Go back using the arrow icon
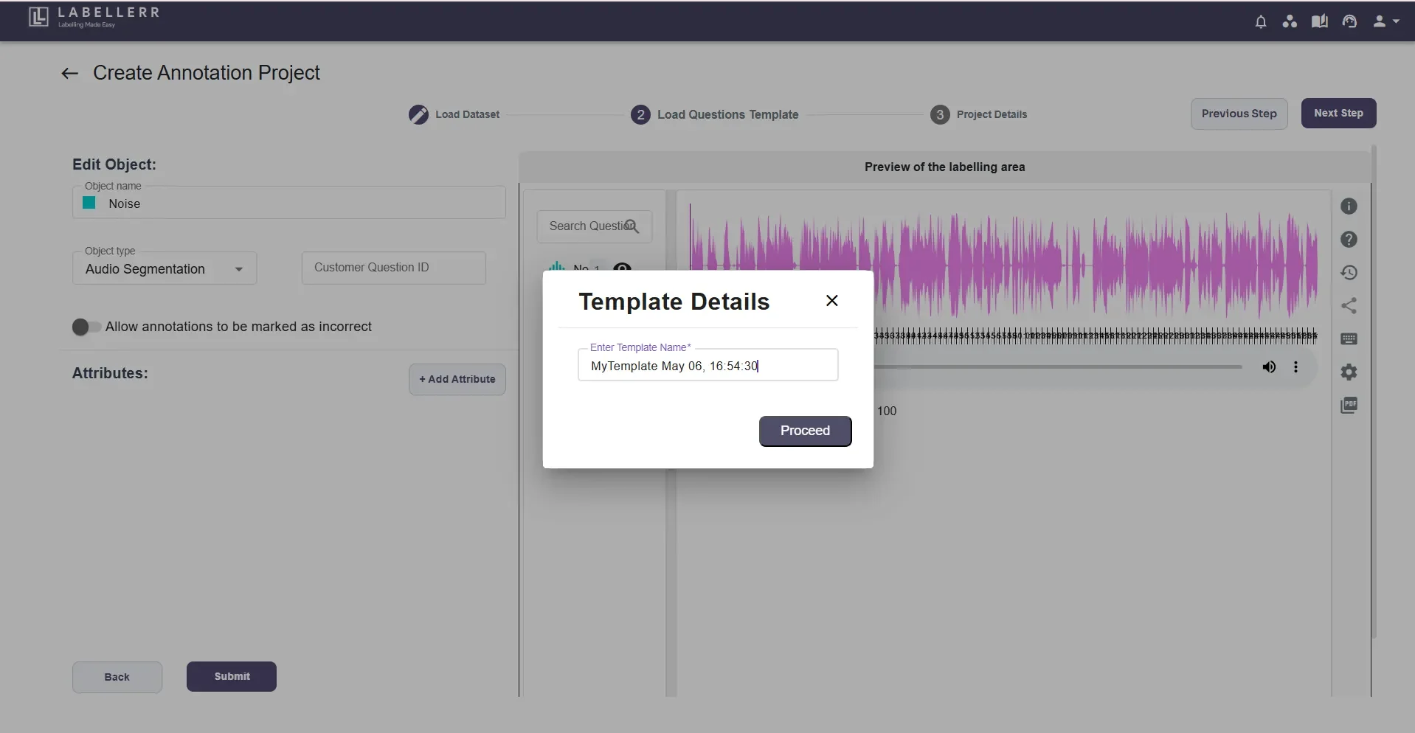Screen dimensions: 1415x733 coord(69,73)
